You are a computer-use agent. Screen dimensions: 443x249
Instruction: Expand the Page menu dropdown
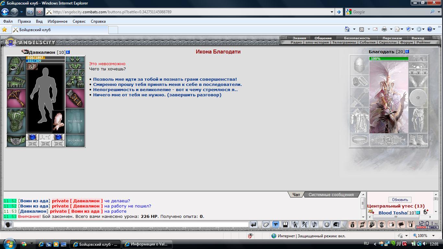click(402, 29)
